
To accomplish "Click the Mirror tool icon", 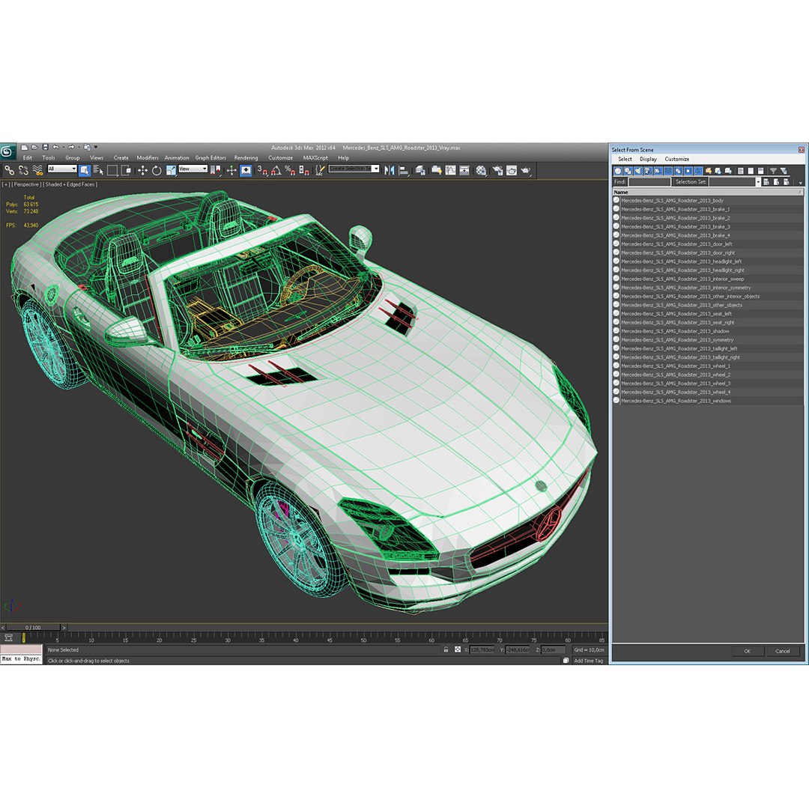I will click(x=389, y=170).
